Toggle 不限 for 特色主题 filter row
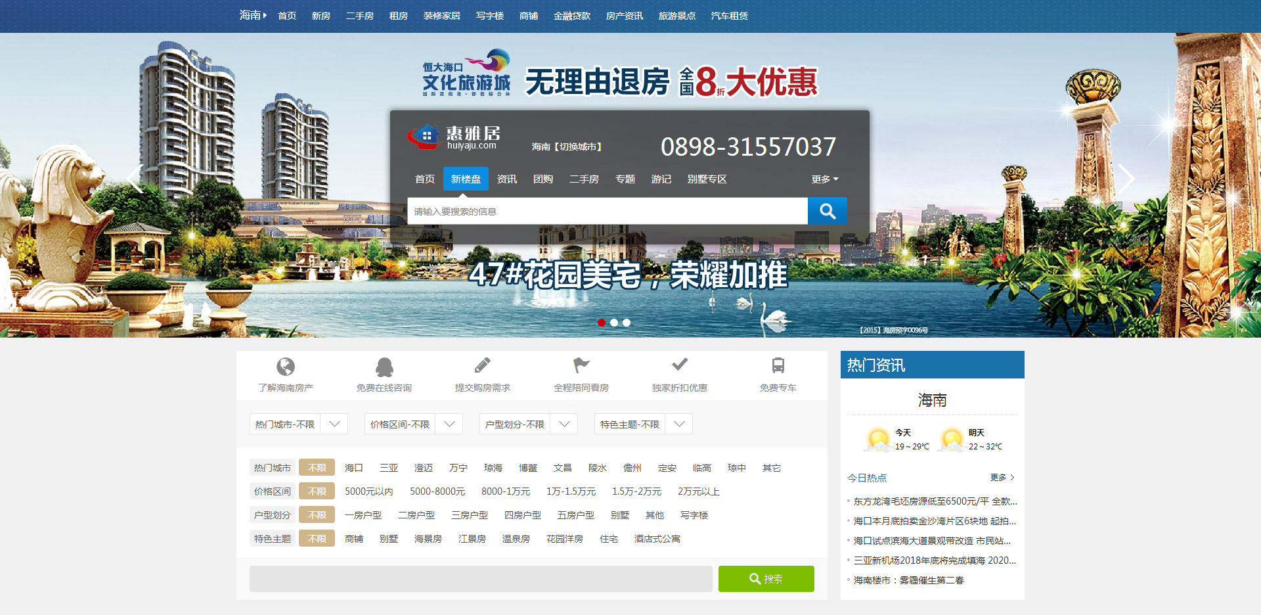1261x615 pixels. pyautogui.click(x=317, y=538)
